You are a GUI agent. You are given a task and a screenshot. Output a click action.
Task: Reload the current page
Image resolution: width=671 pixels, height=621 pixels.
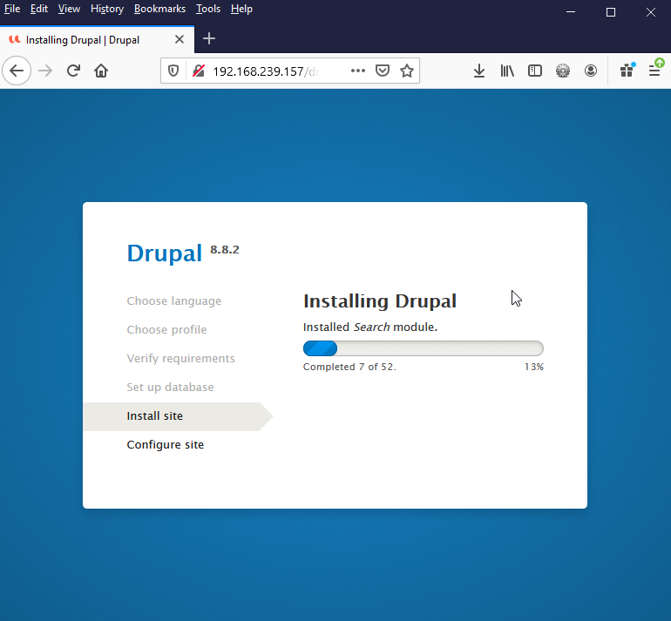[x=73, y=71]
